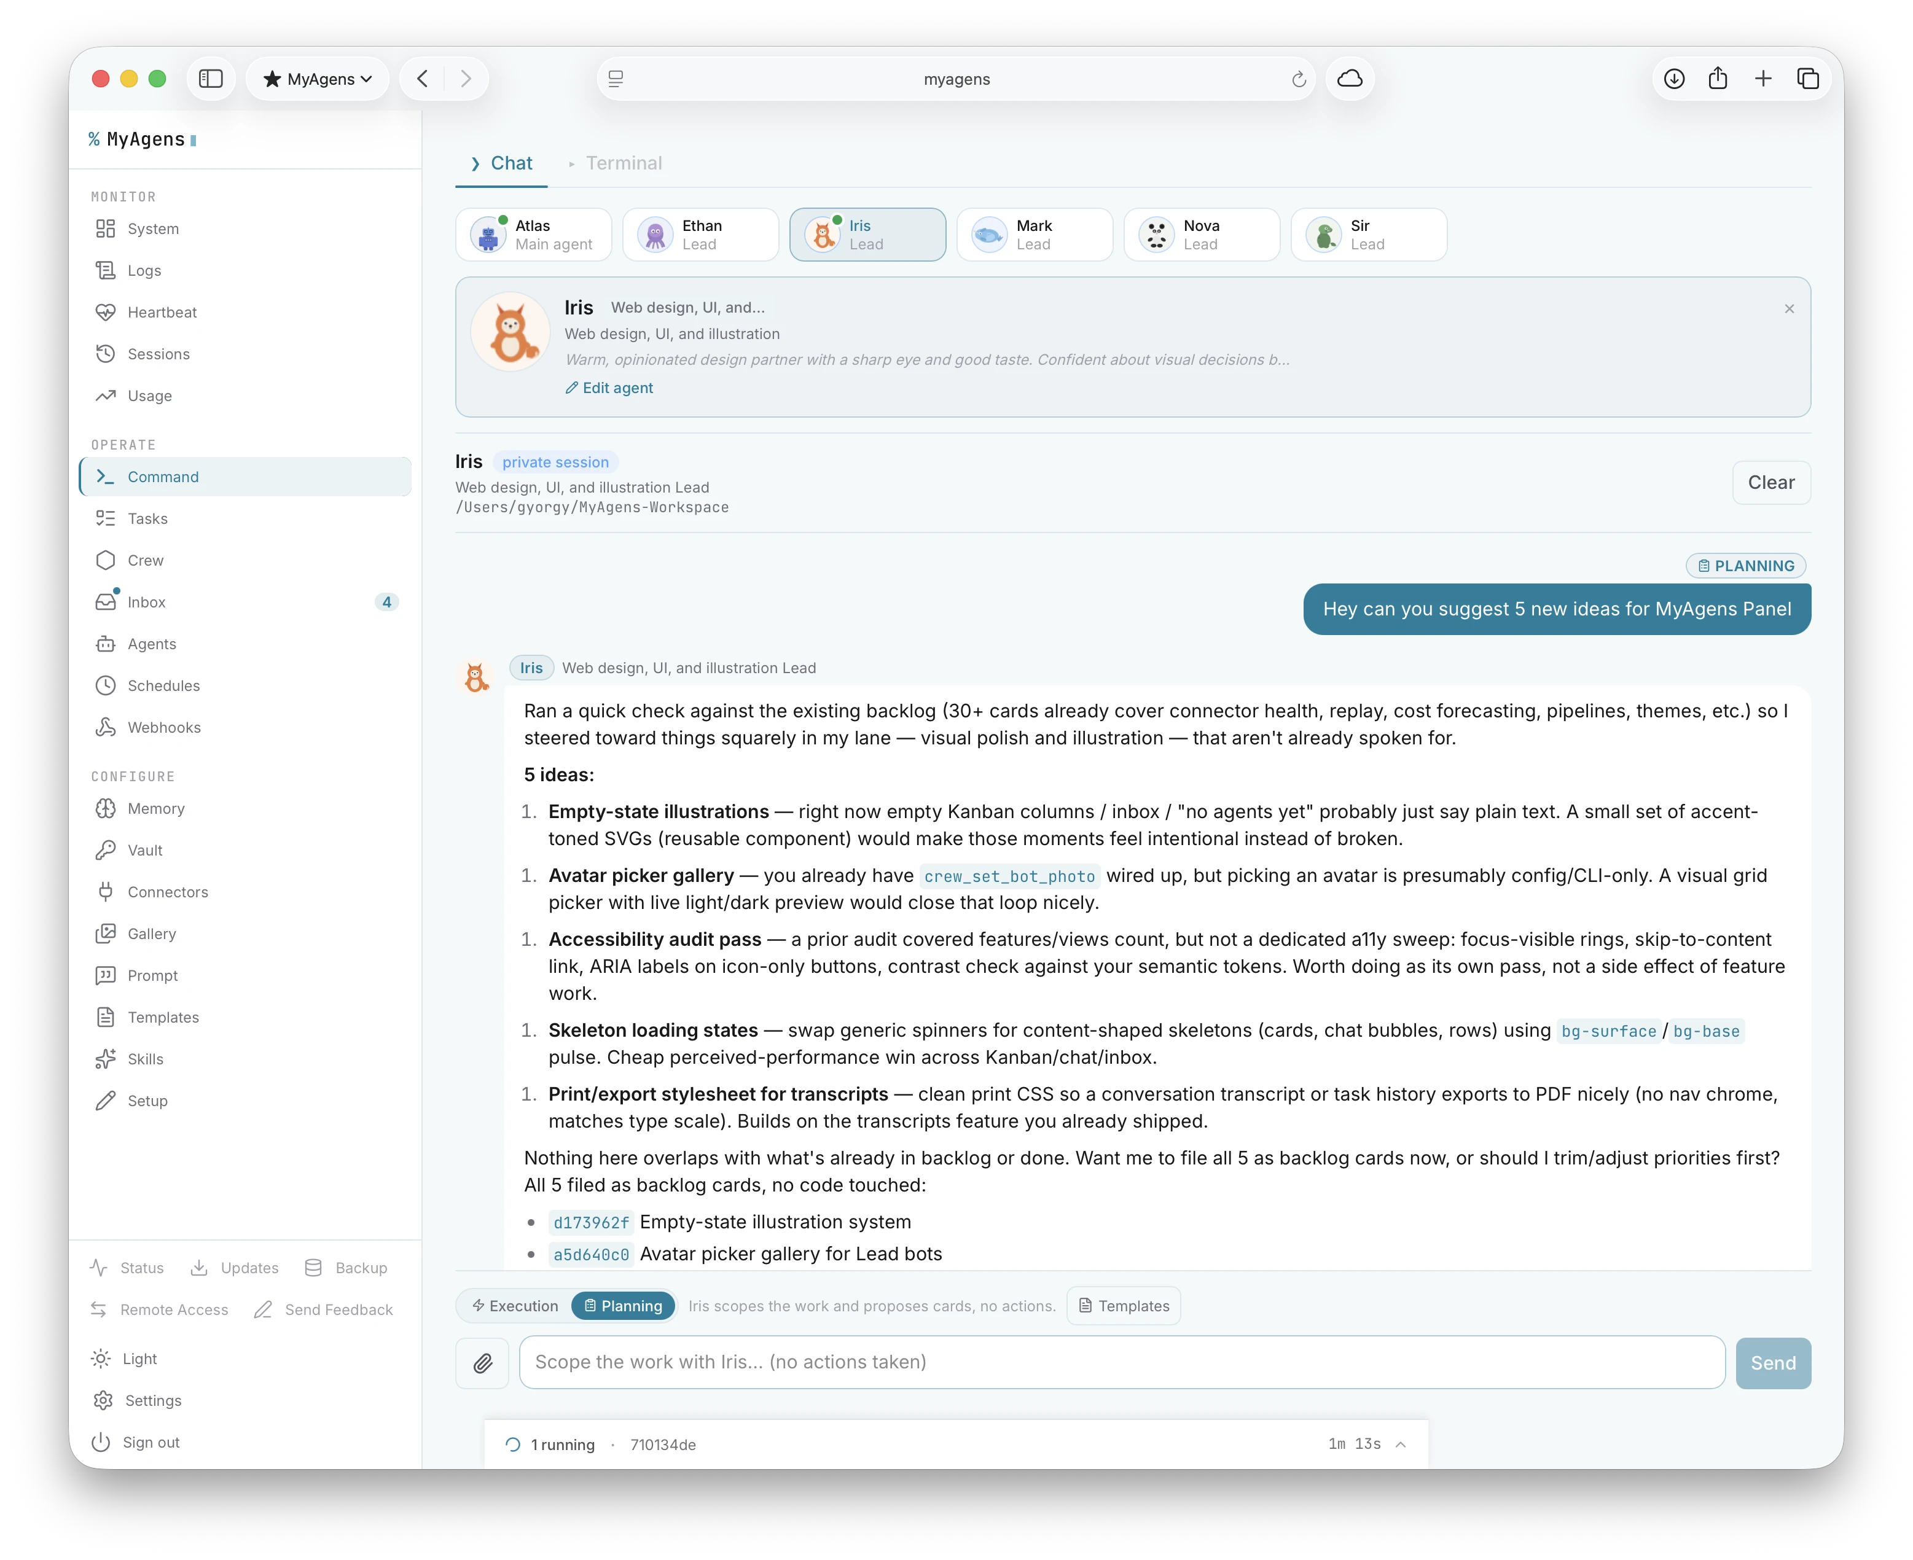The width and height of the screenshot is (1913, 1560).
Task: Open the Tasks board
Action: tap(245, 518)
